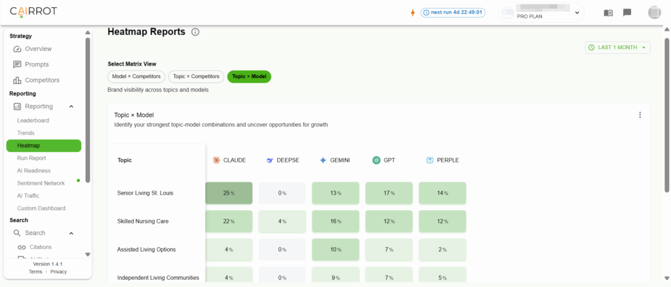Screen dimensions: 671x287
Task: Click the Skilled Nursing Care topic row
Action: tap(143, 221)
